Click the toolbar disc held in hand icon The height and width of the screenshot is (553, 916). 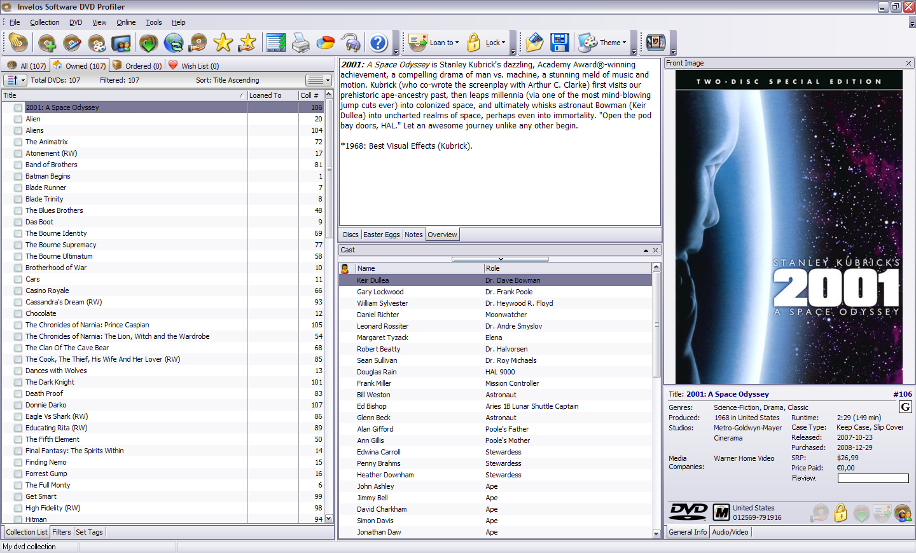198,43
